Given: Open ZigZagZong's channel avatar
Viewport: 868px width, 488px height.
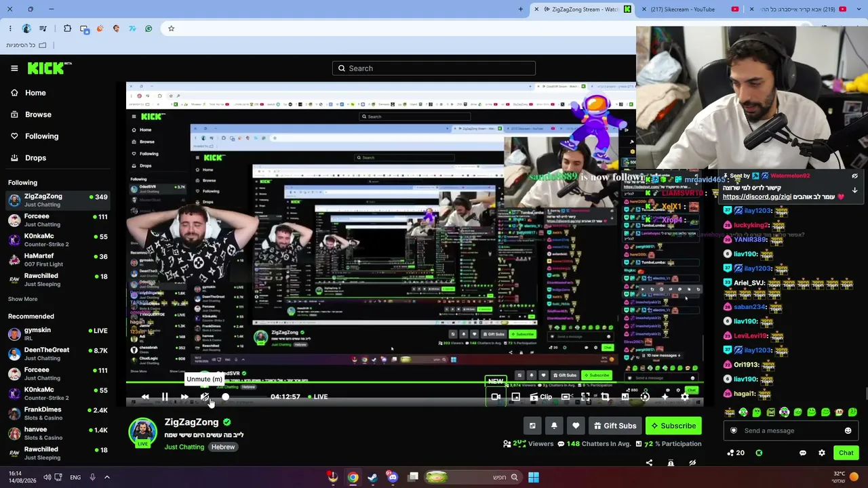Looking at the screenshot, I should [x=142, y=432].
